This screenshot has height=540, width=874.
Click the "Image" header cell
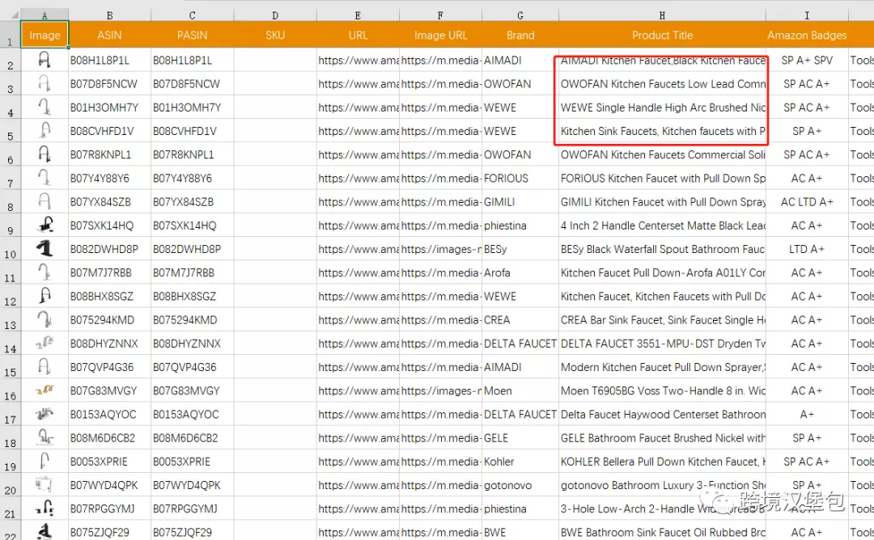[x=45, y=36]
